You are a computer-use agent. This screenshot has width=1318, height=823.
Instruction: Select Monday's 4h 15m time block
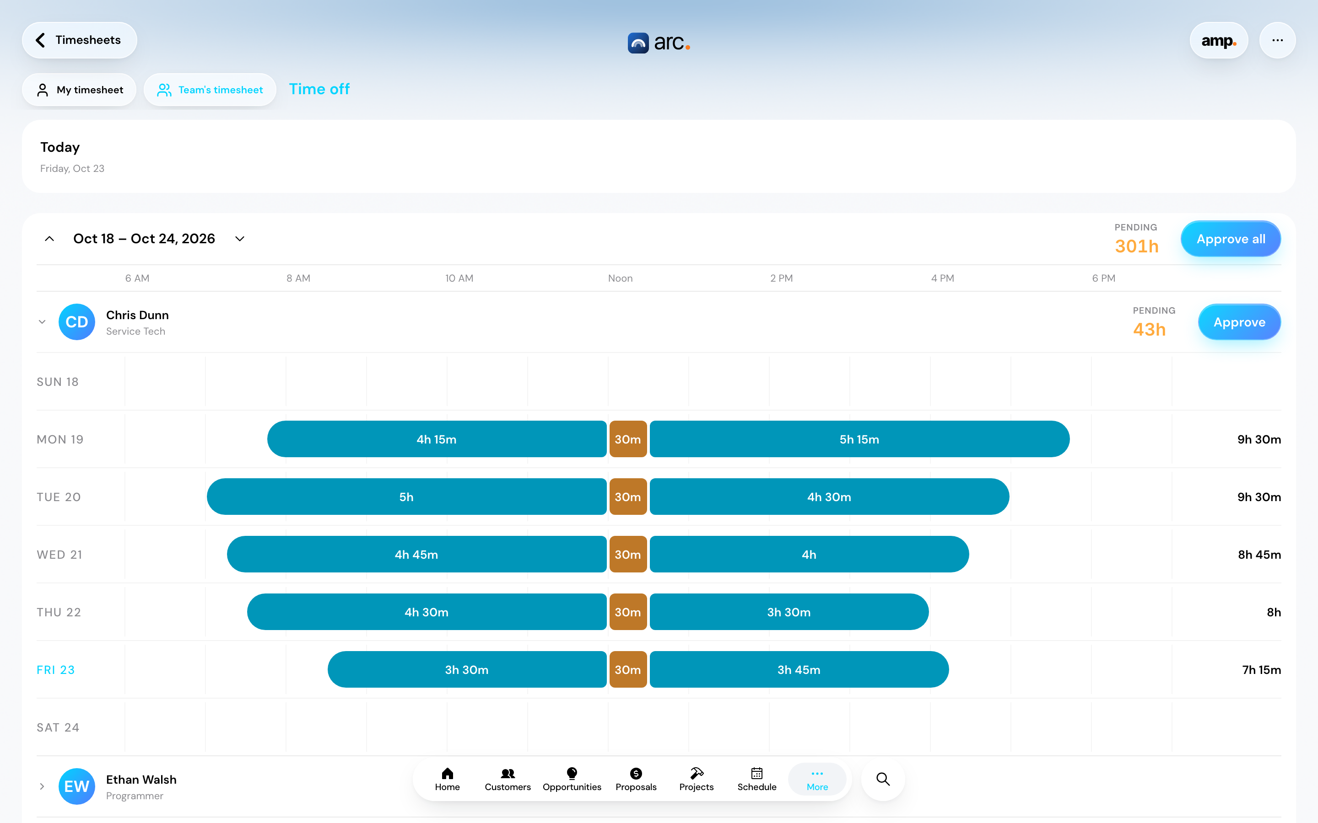coord(437,439)
